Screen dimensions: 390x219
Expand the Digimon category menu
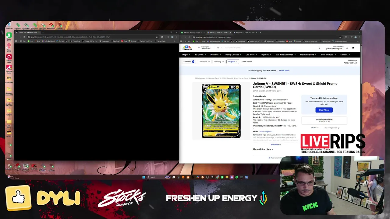pyautogui.click(x=266, y=55)
